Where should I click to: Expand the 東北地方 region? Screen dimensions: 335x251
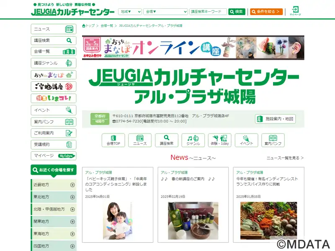click(54, 197)
